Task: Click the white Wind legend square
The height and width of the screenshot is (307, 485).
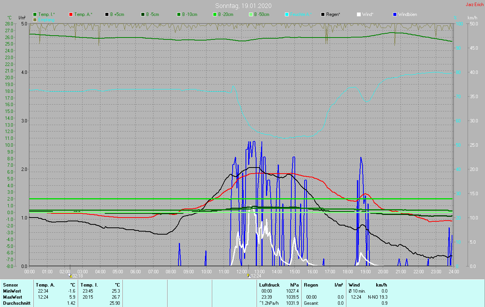Action: (x=359, y=14)
